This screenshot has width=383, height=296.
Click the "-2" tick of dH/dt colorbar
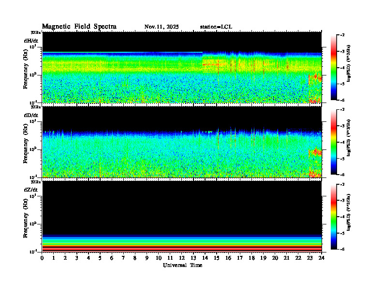pos(342,35)
